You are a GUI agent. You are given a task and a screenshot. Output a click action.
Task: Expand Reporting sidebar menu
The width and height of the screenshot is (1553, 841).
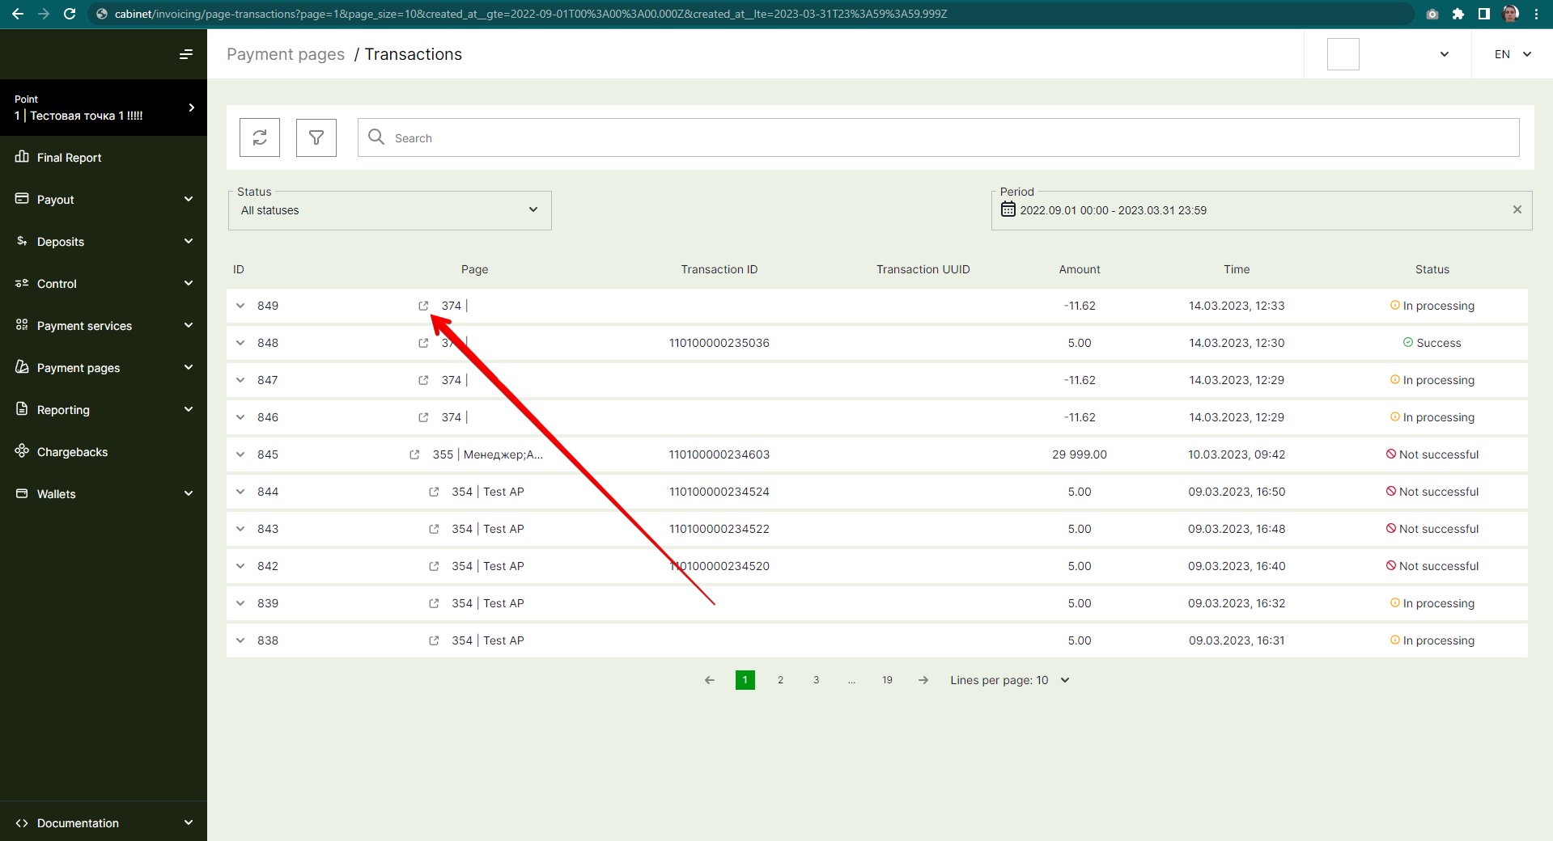point(104,410)
